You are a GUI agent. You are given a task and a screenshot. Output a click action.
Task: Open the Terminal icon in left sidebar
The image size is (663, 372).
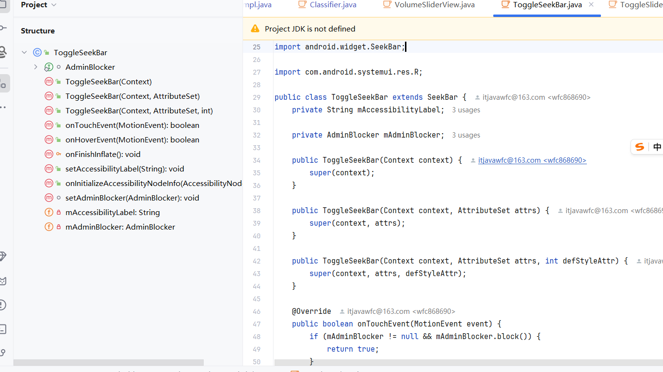pos(3,329)
